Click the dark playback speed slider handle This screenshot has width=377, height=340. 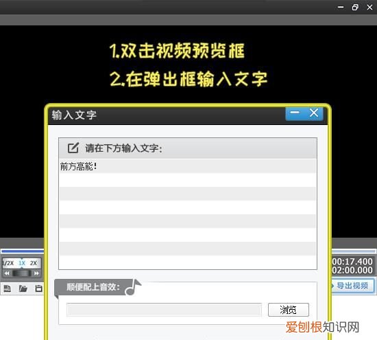coord(22,273)
